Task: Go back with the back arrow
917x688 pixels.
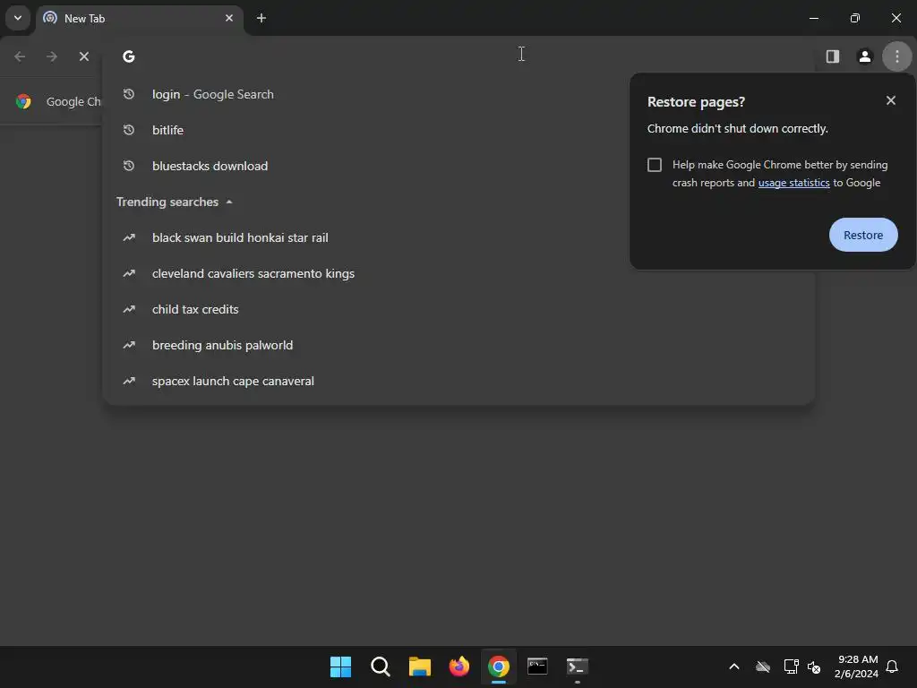Action: [x=20, y=56]
